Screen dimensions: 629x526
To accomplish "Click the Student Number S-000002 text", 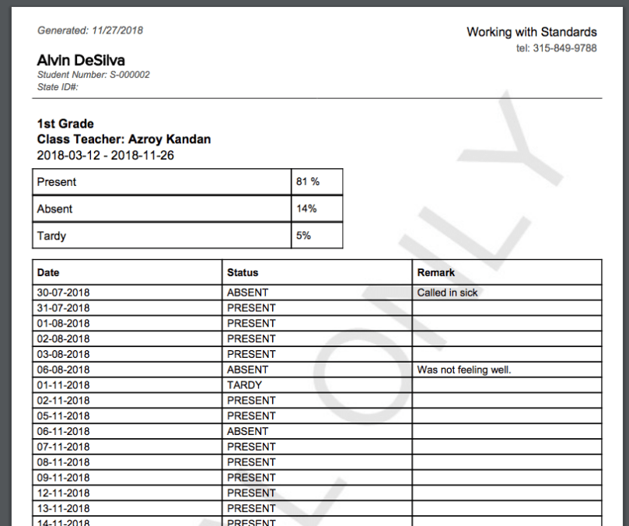I will (94, 74).
